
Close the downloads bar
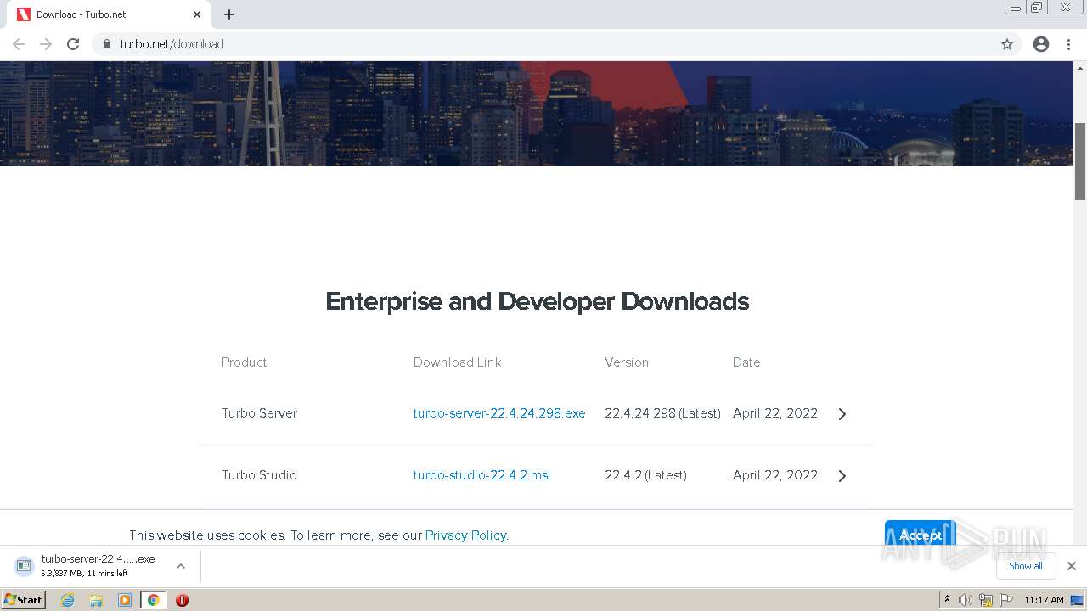coord(1072,566)
